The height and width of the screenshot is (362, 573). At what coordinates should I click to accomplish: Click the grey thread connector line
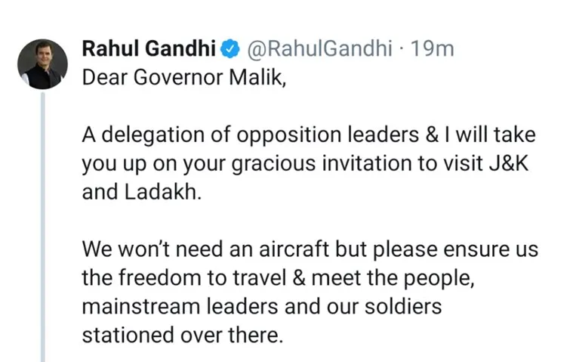point(43,227)
